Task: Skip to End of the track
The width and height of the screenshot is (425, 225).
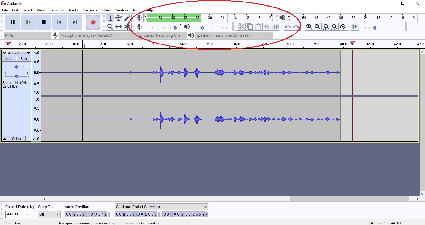Action: click(75, 22)
